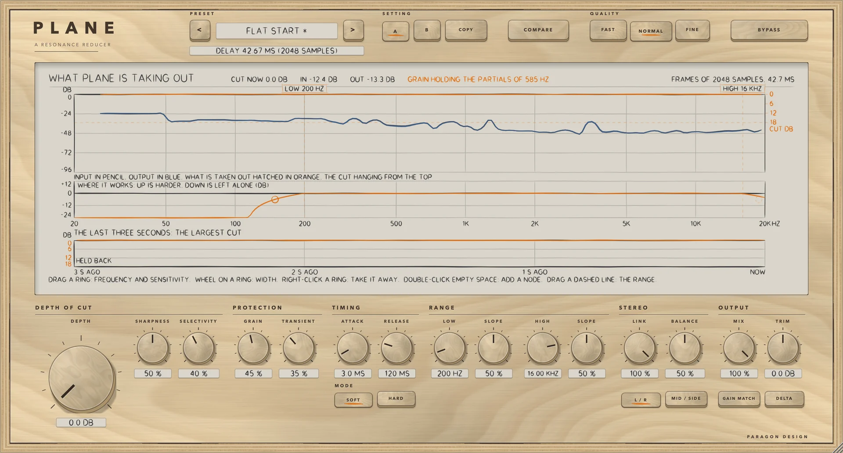This screenshot has width=843, height=453.
Task: Switch to setting B
Action: tap(427, 30)
